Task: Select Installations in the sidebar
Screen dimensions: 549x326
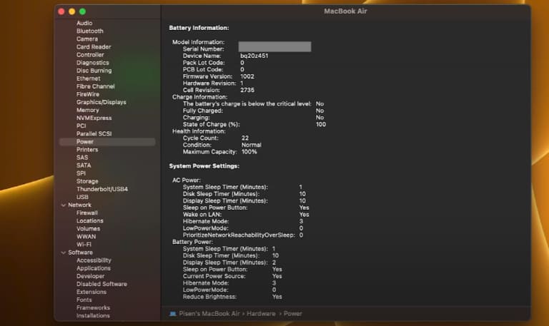Action: 93,316
